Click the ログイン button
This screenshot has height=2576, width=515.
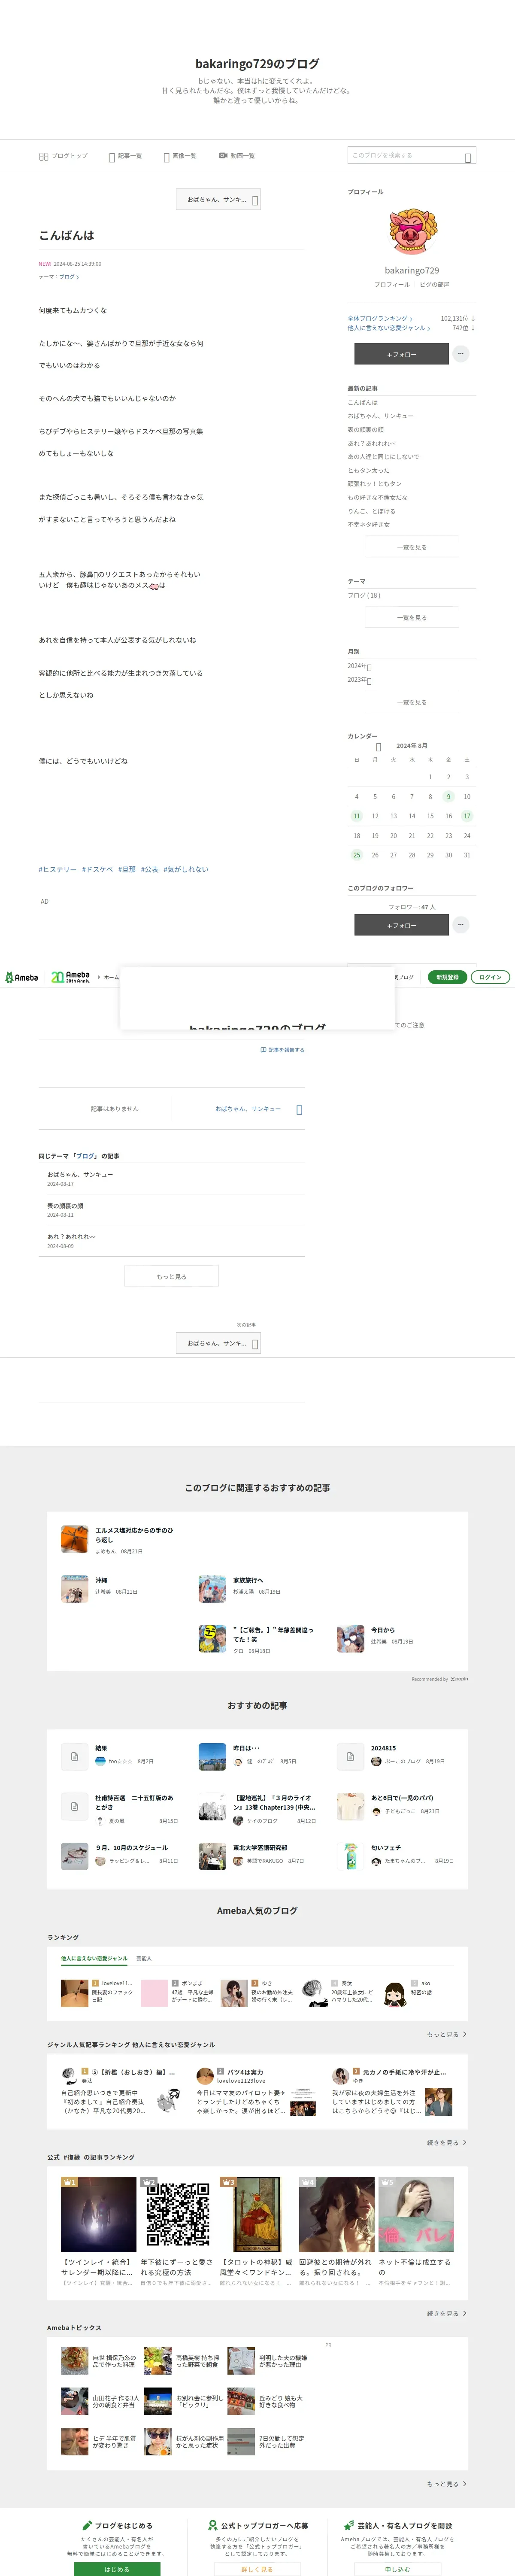(490, 977)
